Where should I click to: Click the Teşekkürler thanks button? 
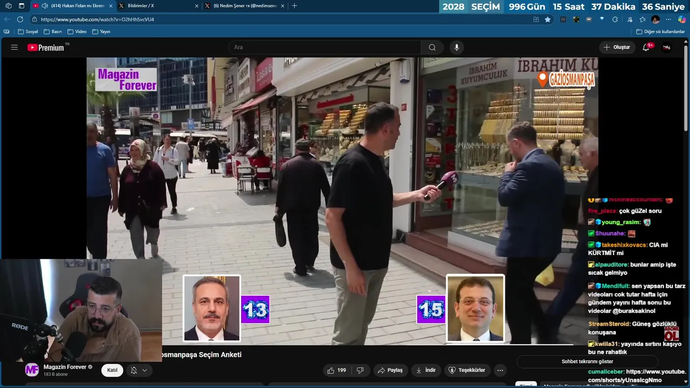467,370
